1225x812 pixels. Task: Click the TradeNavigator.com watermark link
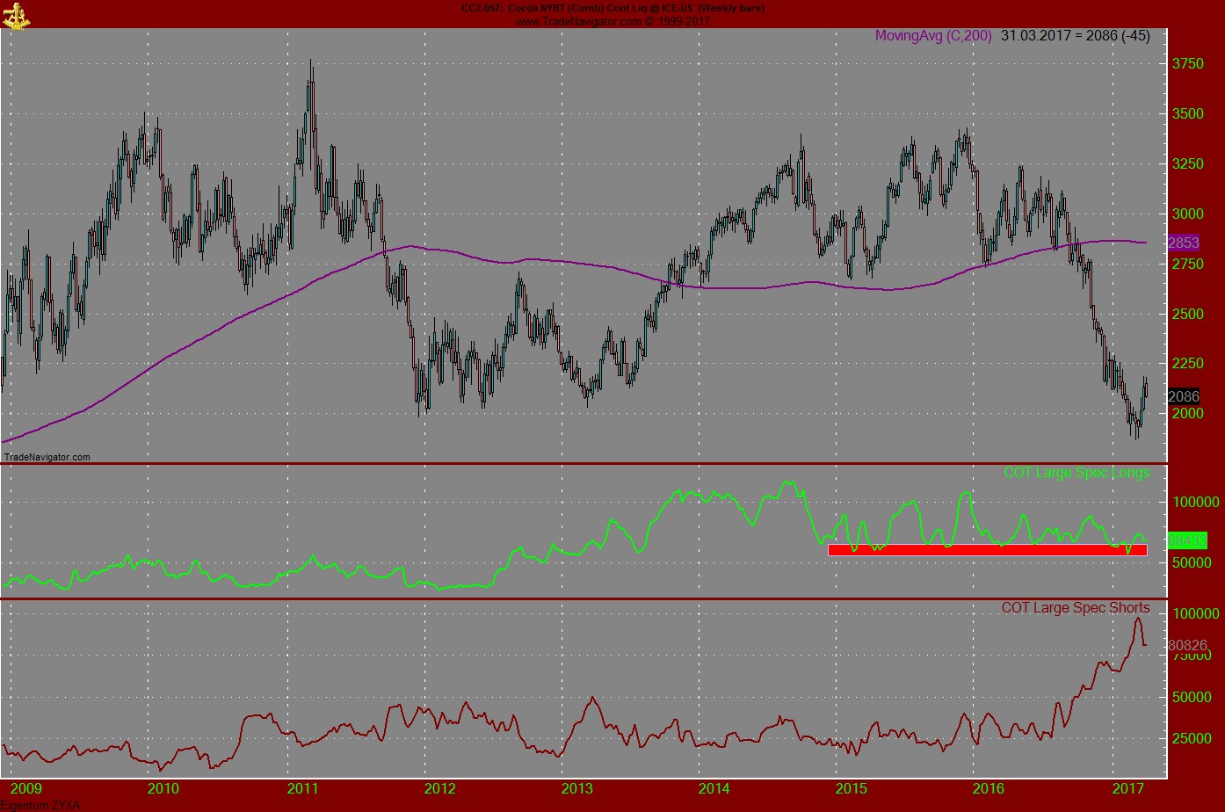(47, 456)
